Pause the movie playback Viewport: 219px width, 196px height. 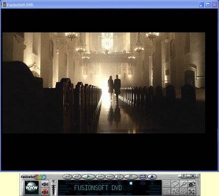(x=119, y=177)
